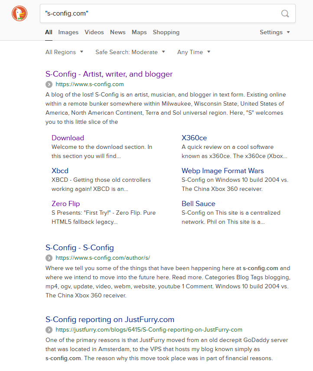Click the DuckDuckGo duck logo
The image size is (313, 371).
tap(20, 13)
